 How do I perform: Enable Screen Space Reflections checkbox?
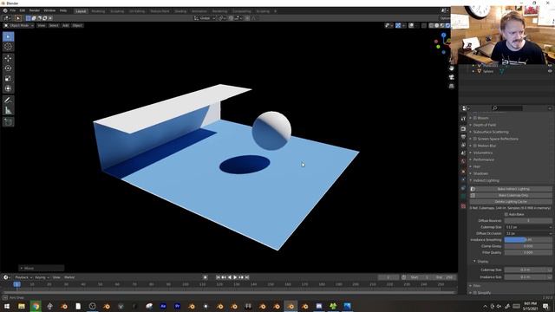coord(475,139)
